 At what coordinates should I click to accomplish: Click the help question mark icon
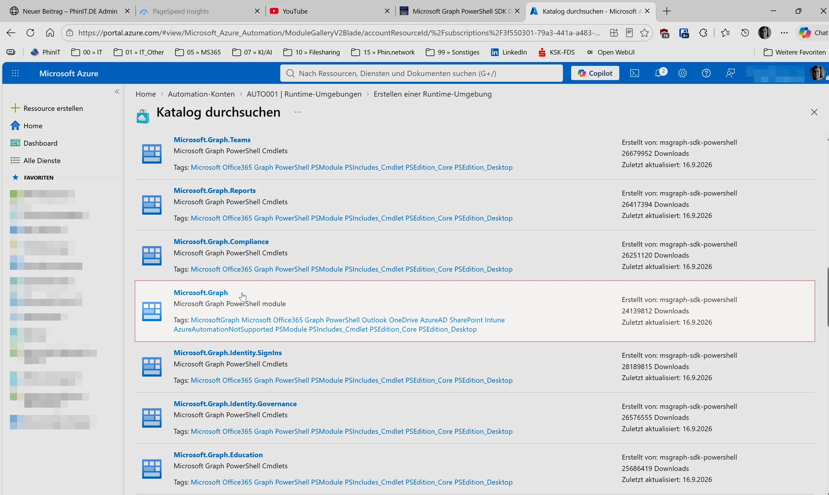coord(706,73)
